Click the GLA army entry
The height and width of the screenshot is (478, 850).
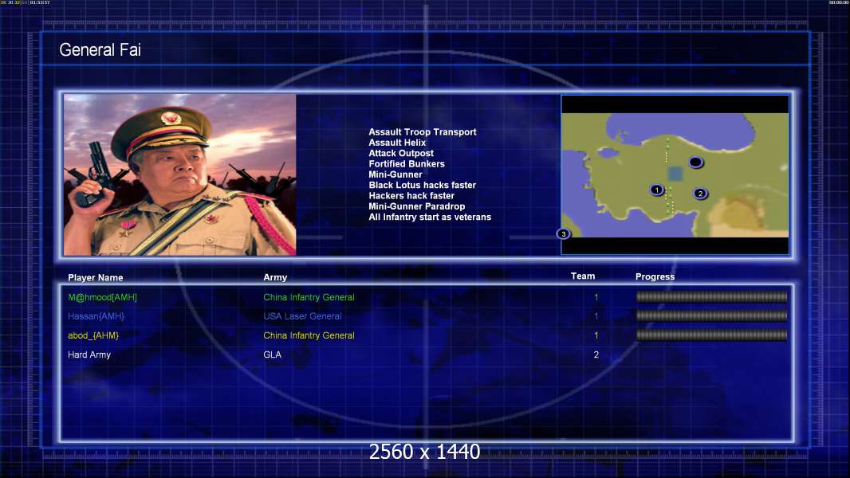point(272,355)
